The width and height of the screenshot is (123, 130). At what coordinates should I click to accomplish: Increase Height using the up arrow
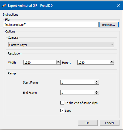click(x=112, y=61)
